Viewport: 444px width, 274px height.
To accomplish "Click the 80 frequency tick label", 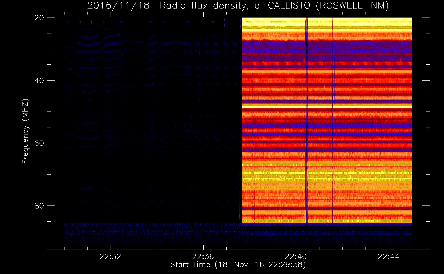I will (x=39, y=206).
